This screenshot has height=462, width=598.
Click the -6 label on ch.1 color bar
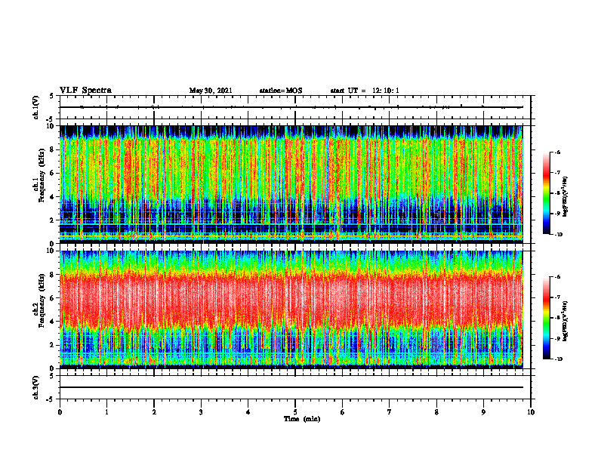[x=558, y=152]
